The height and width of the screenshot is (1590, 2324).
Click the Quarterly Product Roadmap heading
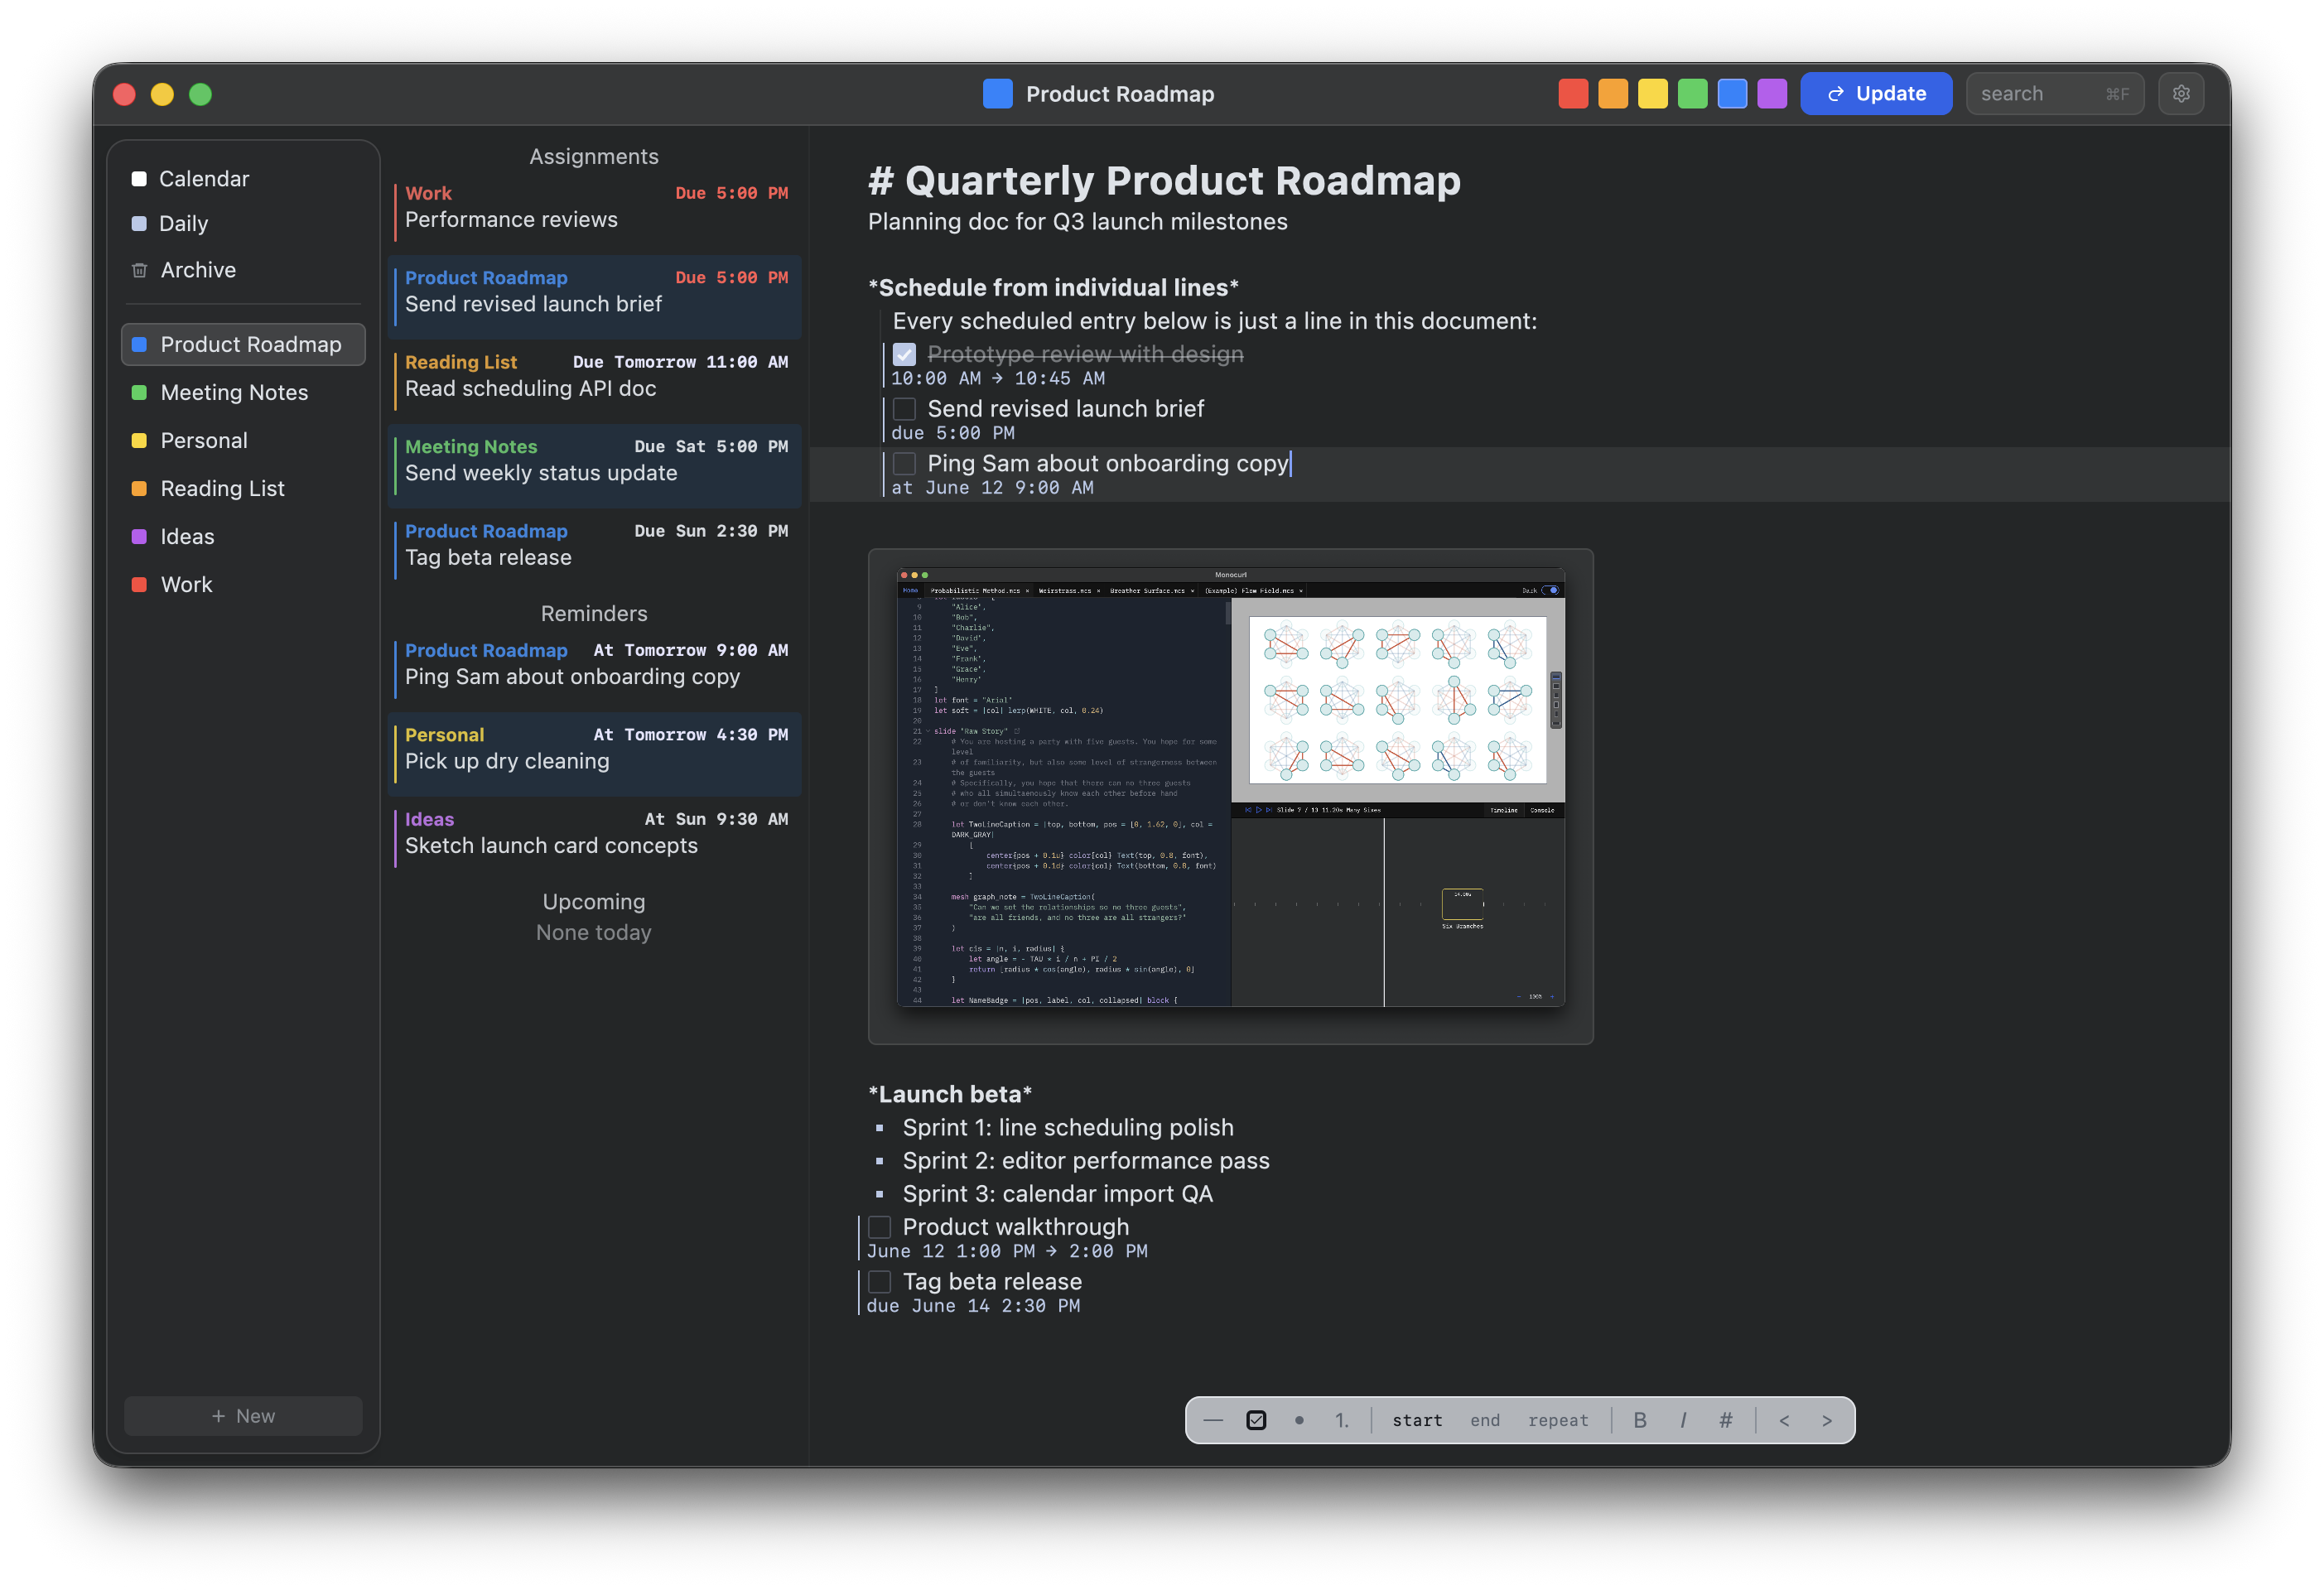[1164, 181]
